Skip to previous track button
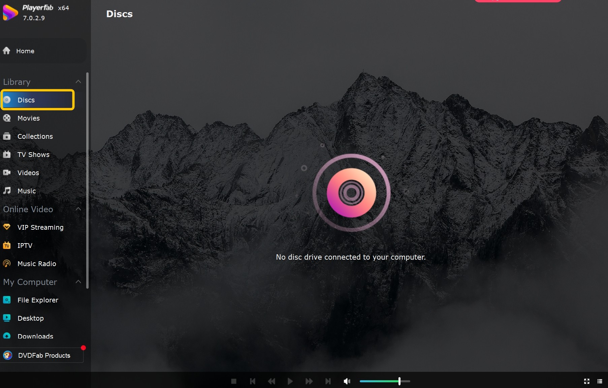Viewport: 608px width, 388px height. pyautogui.click(x=253, y=381)
